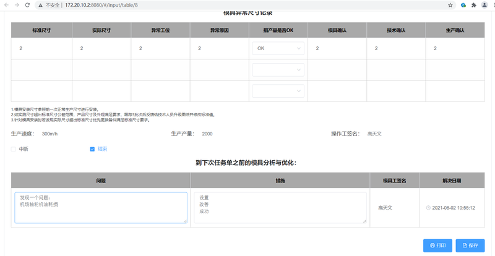The image size is (495, 256).
Task: Click the 异常原因 column header
Action: click(x=220, y=30)
